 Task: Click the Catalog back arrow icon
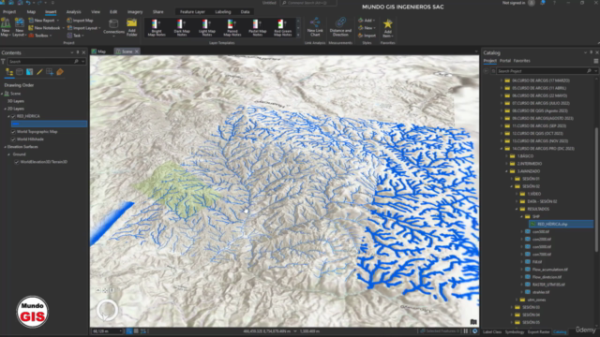[487, 71]
